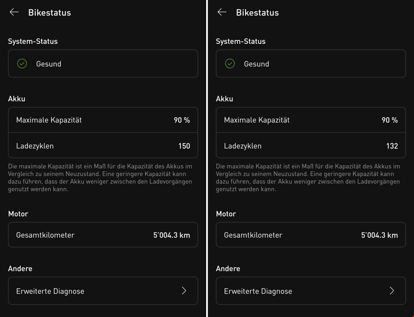Tap Maximale Kapazität label above 132 Ladezyklen
This screenshot has width=414, height=317.
pos(257,120)
